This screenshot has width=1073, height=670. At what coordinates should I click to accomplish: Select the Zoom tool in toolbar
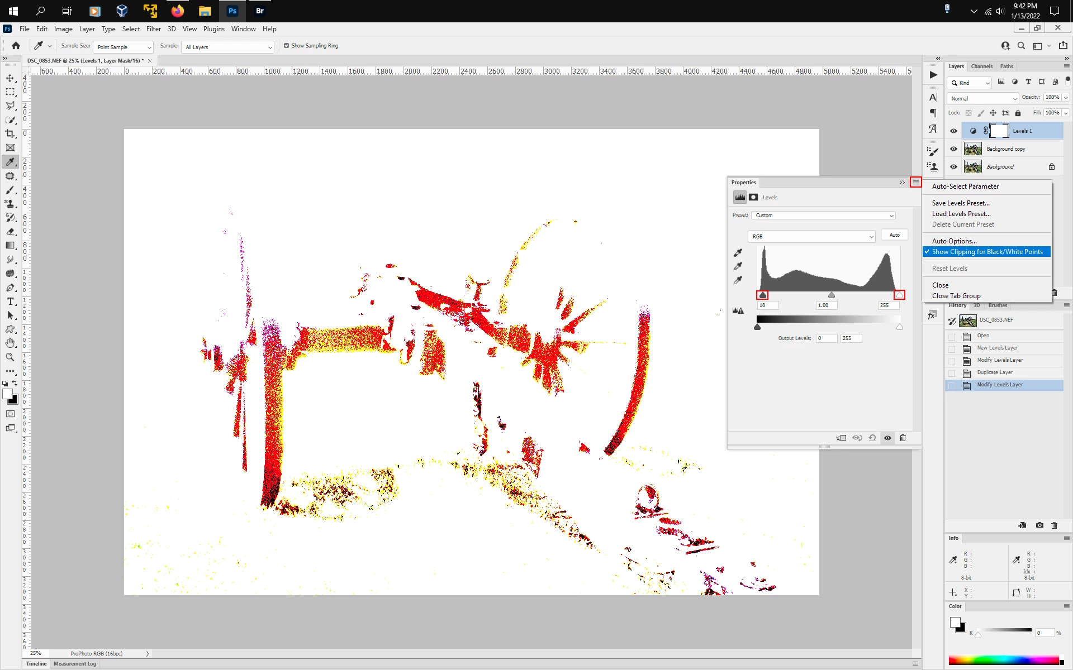coord(10,357)
